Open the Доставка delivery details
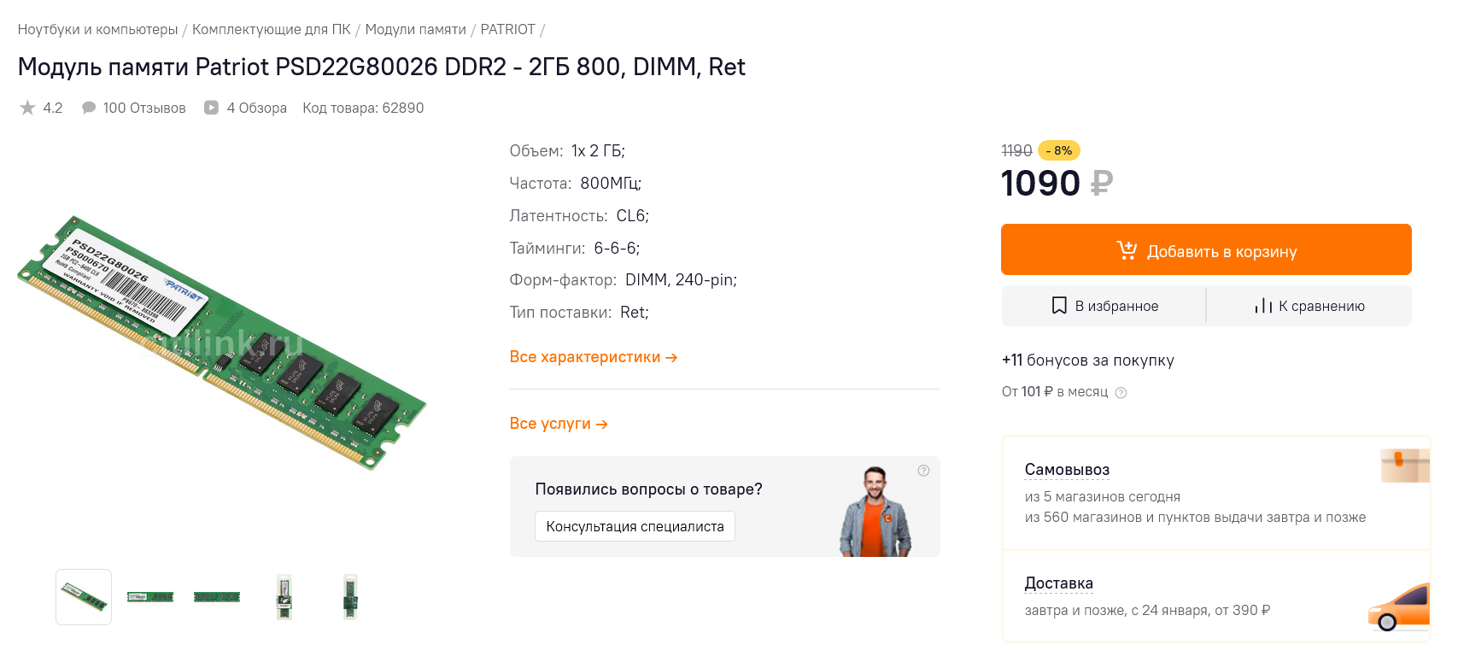The height and width of the screenshot is (668, 1458). [x=1058, y=583]
